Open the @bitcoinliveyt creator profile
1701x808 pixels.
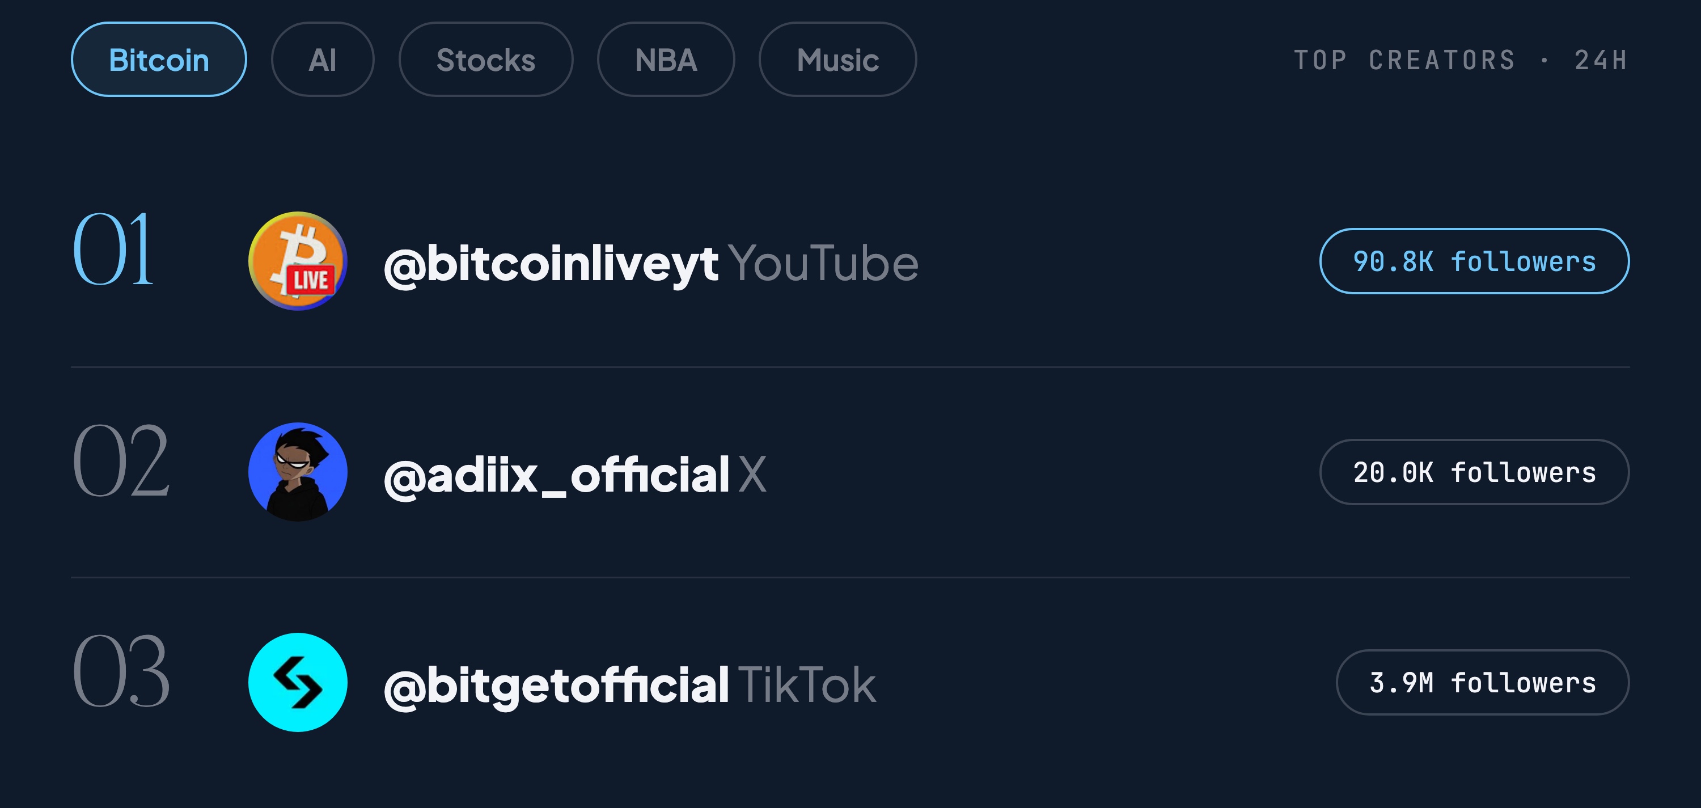tap(551, 264)
